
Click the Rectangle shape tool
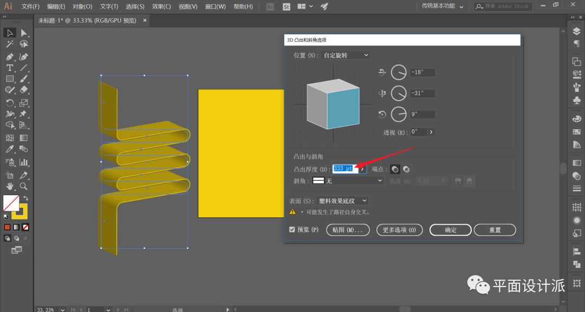point(10,79)
